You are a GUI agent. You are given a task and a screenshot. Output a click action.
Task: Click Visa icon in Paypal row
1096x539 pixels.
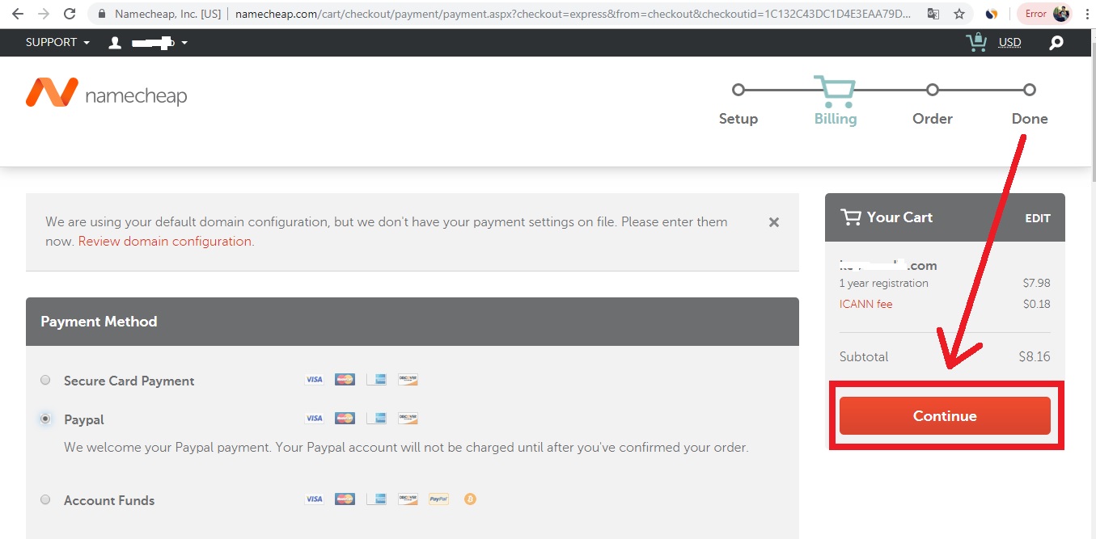tap(314, 419)
